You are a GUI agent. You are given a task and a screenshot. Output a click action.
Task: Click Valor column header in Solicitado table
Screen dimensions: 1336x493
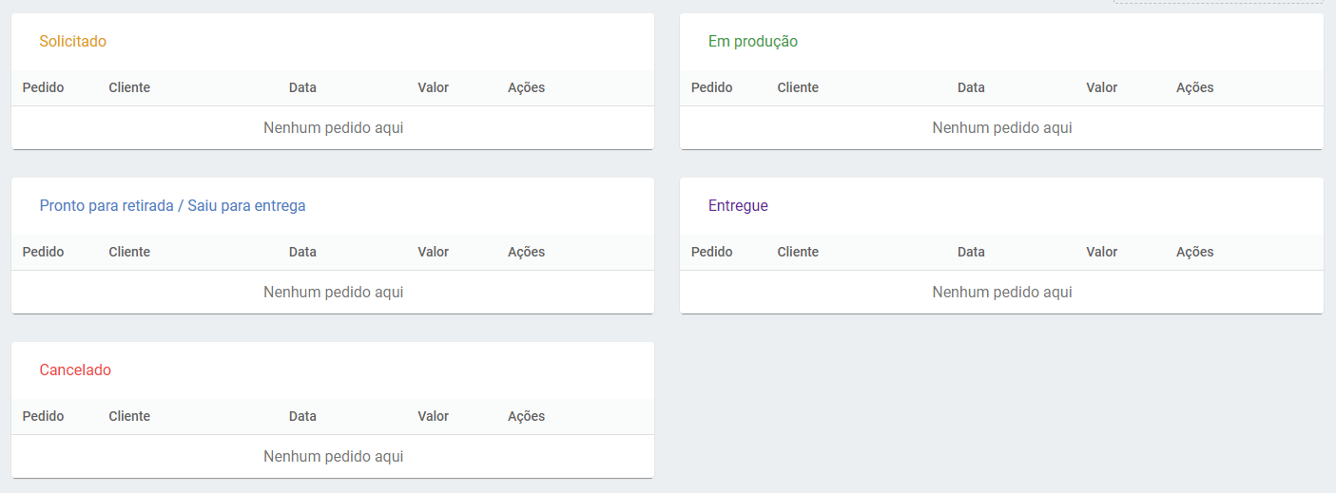433,88
